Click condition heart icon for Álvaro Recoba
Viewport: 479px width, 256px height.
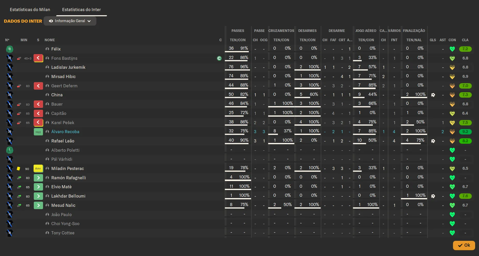[x=452, y=132]
